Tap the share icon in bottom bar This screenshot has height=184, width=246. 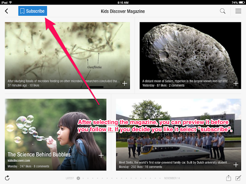coord(229,178)
